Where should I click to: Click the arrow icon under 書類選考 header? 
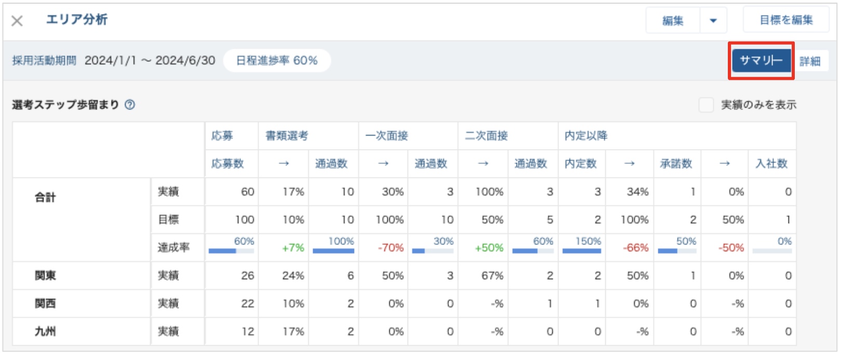[x=283, y=163]
